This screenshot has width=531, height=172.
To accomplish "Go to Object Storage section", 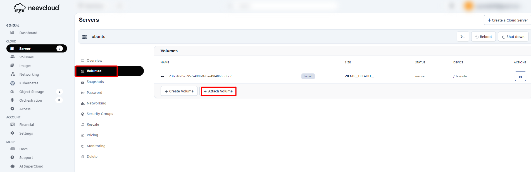I will (32, 92).
